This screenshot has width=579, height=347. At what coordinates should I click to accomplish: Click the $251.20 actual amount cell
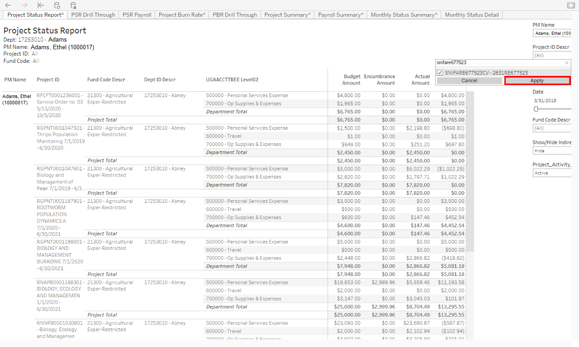coord(420,144)
